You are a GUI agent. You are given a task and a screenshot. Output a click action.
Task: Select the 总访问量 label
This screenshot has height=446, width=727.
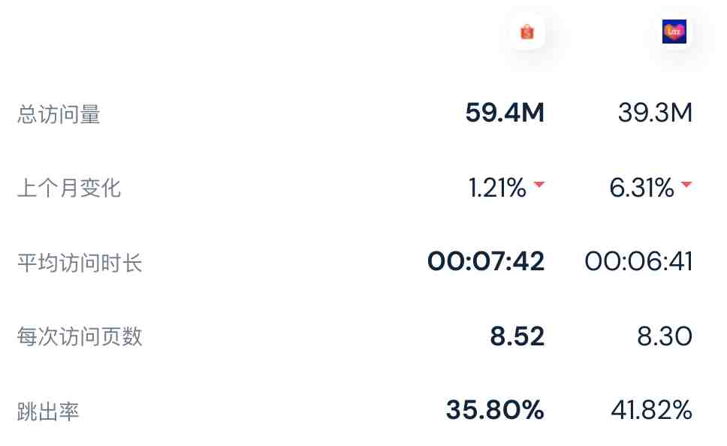[59, 115]
